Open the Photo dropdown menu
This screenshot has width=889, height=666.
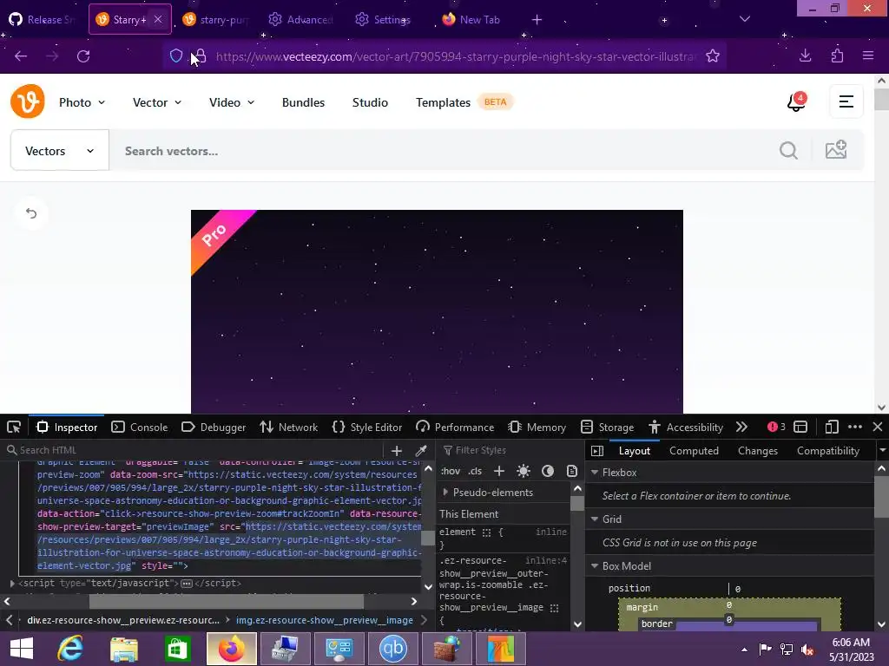[82, 102]
